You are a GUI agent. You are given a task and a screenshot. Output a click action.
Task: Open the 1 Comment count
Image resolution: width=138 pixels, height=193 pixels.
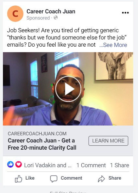coord(91,165)
